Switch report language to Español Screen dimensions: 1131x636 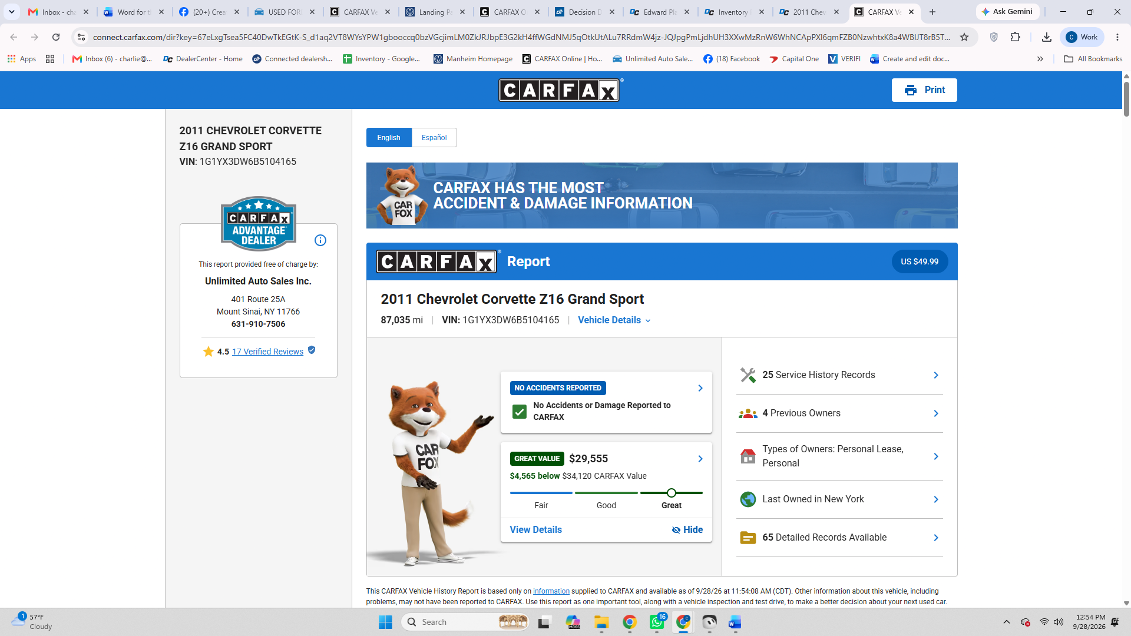(434, 138)
